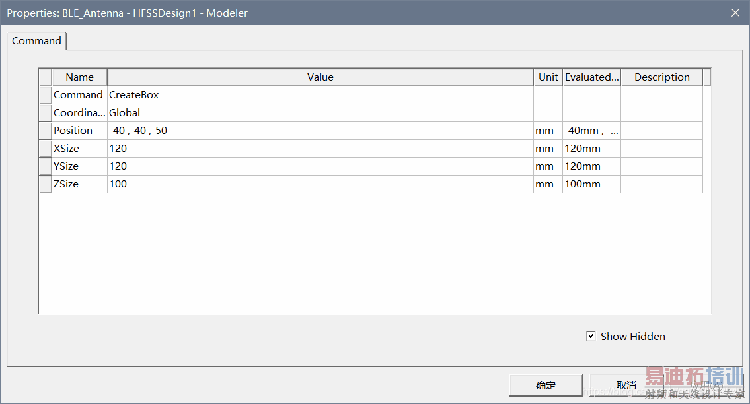This screenshot has width=750, height=404.
Task: Click the CreateBox command value
Action: tap(320, 94)
